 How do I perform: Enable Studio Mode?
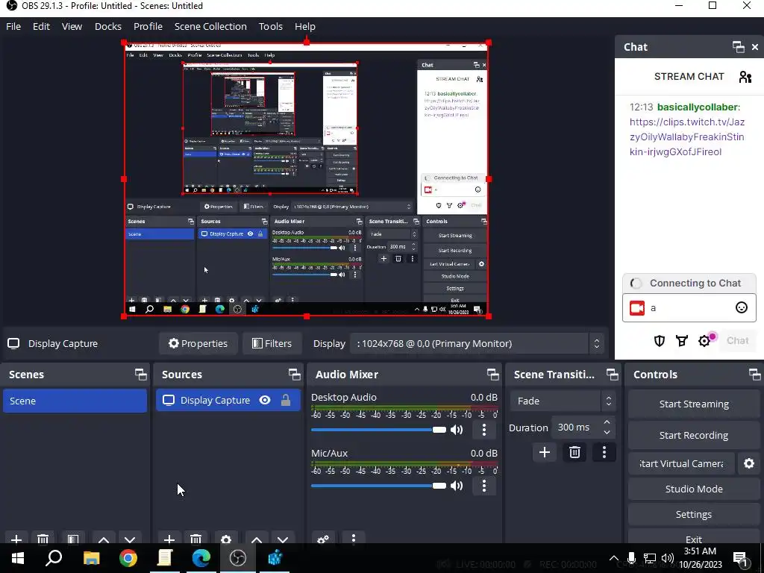click(694, 489)
